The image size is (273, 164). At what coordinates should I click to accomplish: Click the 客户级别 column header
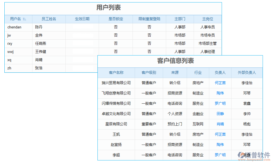point(149,73)
